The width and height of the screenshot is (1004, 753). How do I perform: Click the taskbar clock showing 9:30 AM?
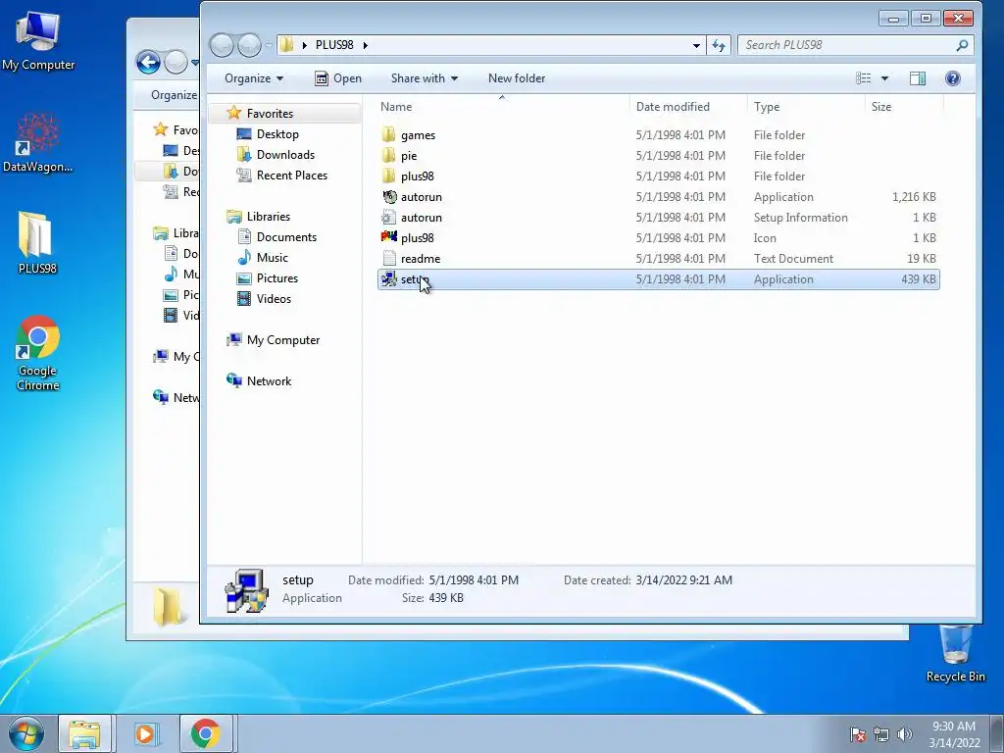(954, 733)
